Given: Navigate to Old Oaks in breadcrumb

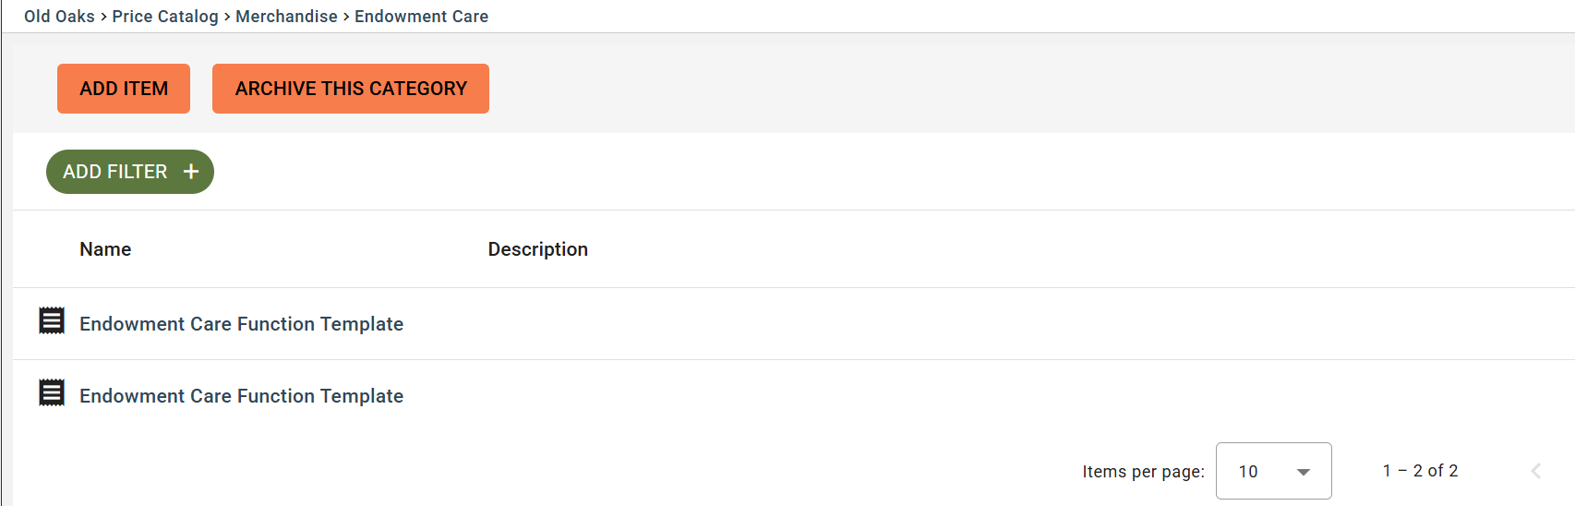Looking at the screenshot, I should click(59, 17).
